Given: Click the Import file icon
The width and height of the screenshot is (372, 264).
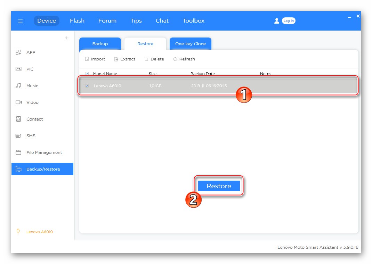Looking at the screenshot, I should (x=87, y=59).
